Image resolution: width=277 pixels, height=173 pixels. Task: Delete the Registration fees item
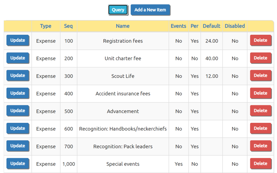[261, 40]
